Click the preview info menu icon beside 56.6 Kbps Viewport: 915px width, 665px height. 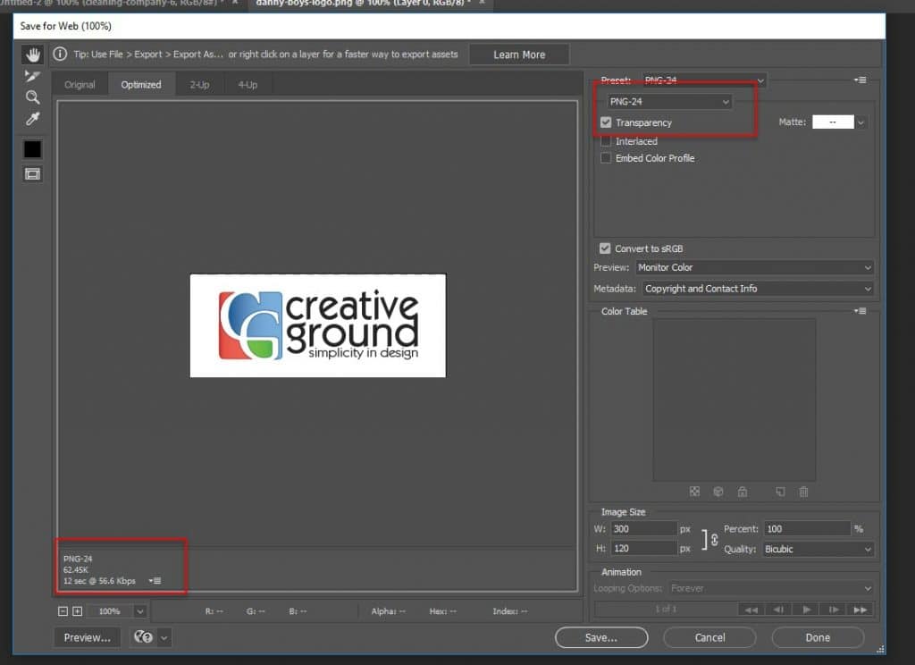(x=155, y=581)
